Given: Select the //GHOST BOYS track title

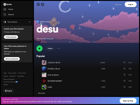Looking at the screenshot, I should point(54,62).
